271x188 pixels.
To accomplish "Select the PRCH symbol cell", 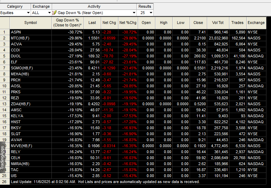I will pos(31,80).
